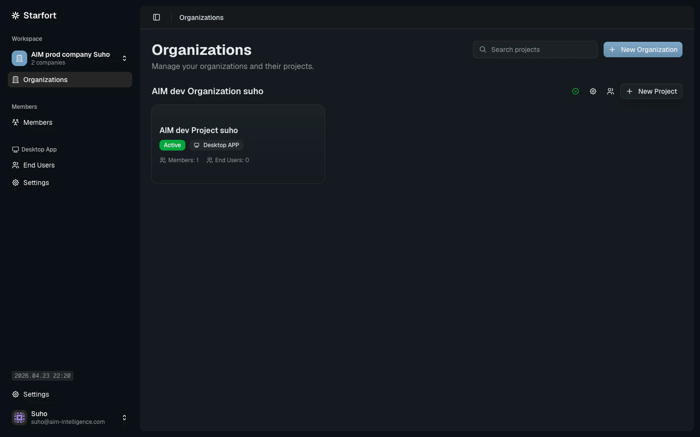The height and width of the screenshot is (437, 700).
Task: Click the Organizations breadcrumb at top
Action: [201, 17]
